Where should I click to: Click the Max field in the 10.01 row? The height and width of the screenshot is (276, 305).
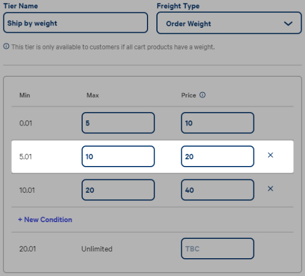pyautogui.click(x=118, y=190)
